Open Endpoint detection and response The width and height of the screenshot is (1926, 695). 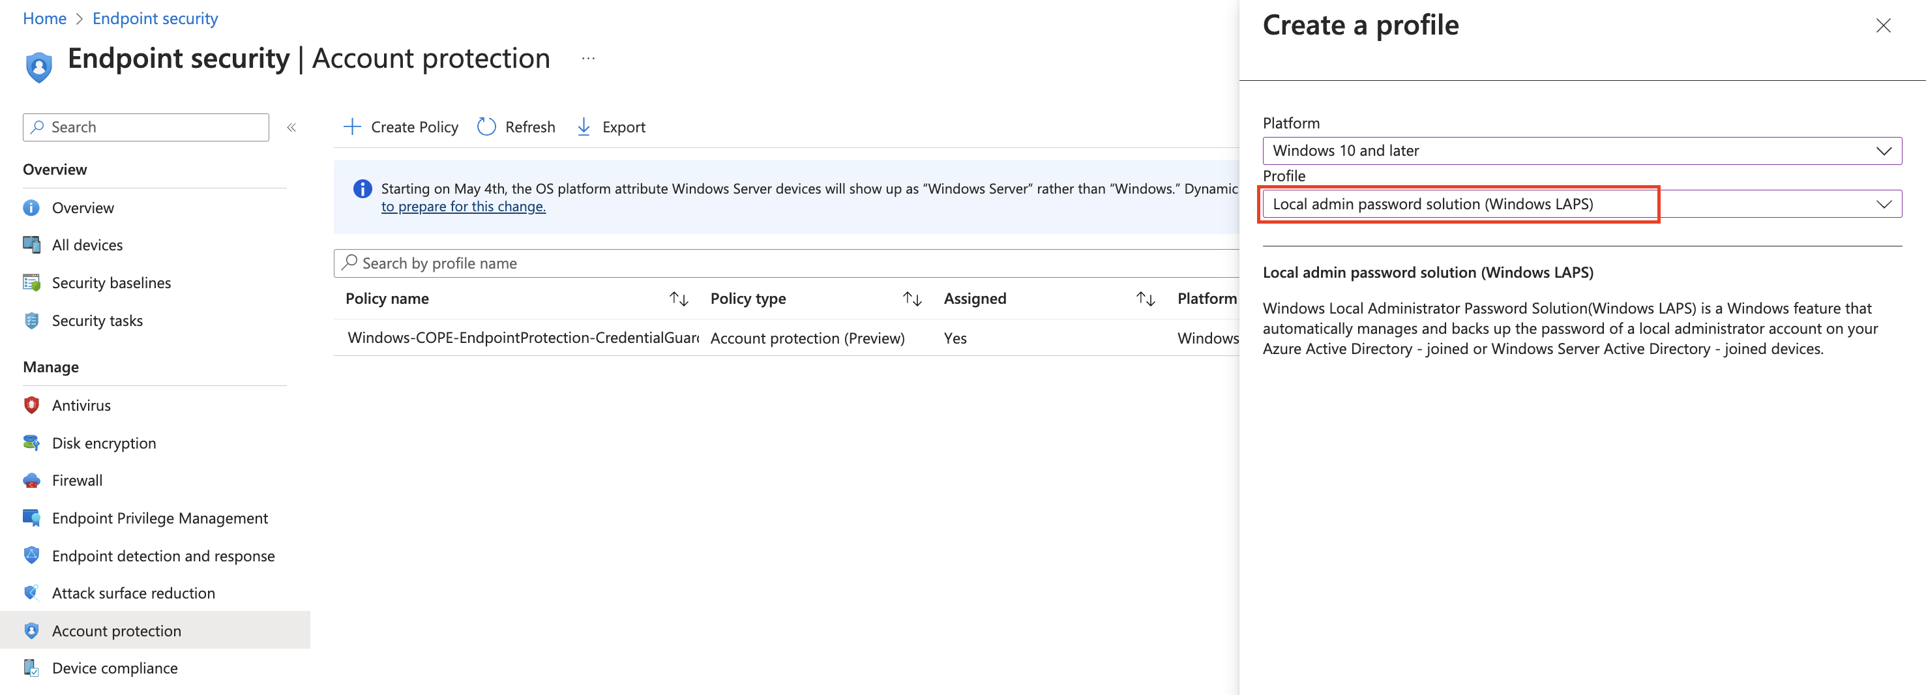click(x=164, y=556)
